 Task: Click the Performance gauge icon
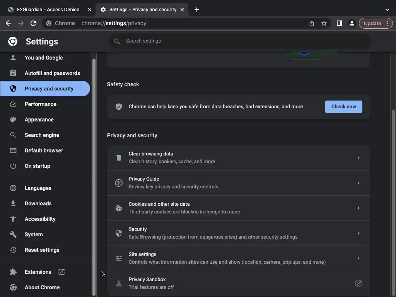pos(13,104)
